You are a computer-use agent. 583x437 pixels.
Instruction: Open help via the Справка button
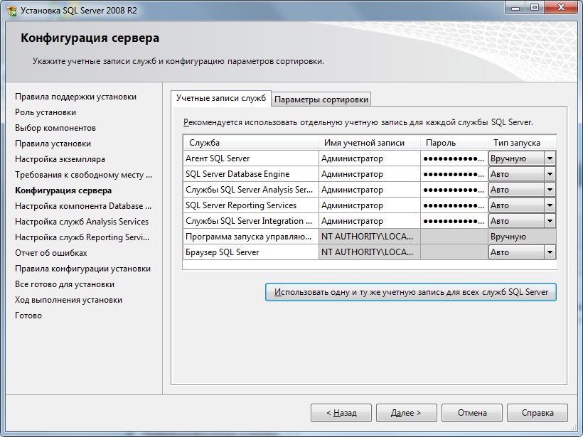(537, 413)
